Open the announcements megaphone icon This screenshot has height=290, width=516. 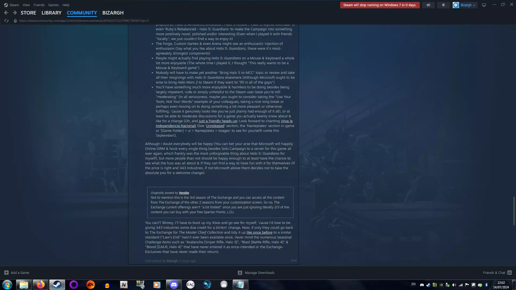[428, 5]
